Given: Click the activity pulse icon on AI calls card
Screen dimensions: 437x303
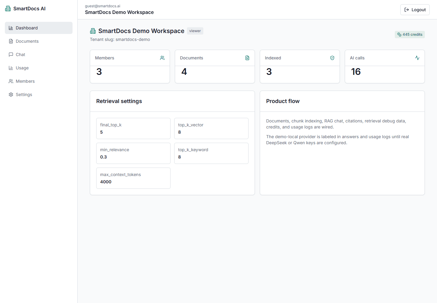Looking at the screenshot, I should coord(417,58).
